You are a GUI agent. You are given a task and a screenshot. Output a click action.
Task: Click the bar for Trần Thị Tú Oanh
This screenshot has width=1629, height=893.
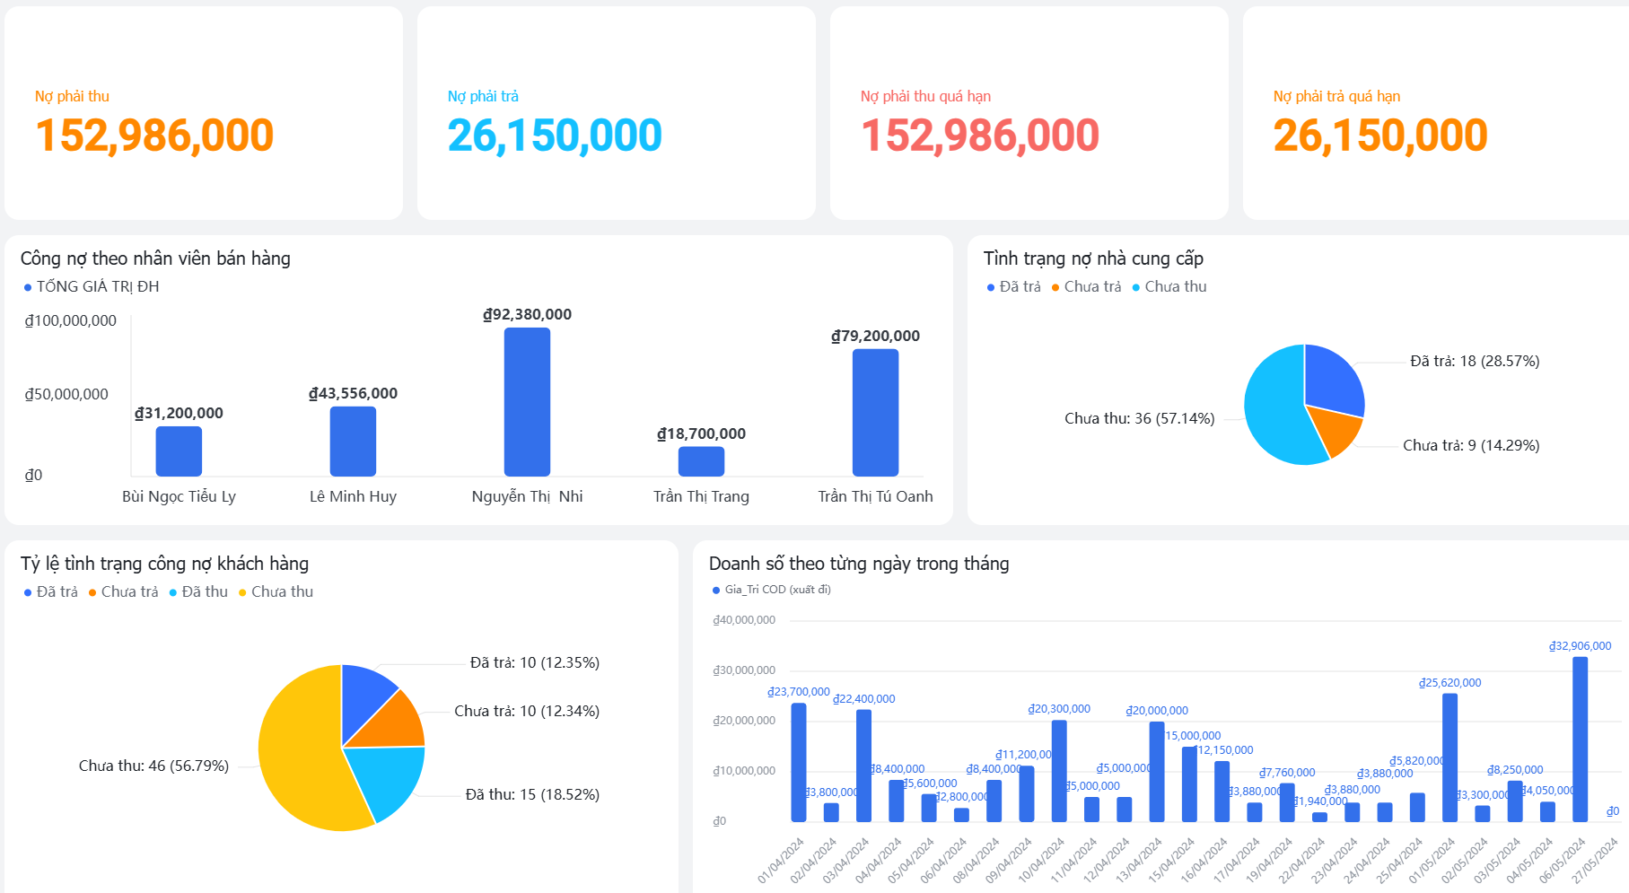pyautogui.click(x=875, y=412)
